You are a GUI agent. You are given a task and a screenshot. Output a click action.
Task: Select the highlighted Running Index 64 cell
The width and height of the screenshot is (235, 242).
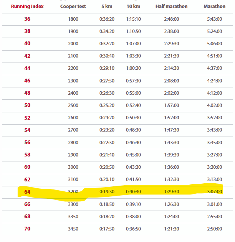pos(27,192)
